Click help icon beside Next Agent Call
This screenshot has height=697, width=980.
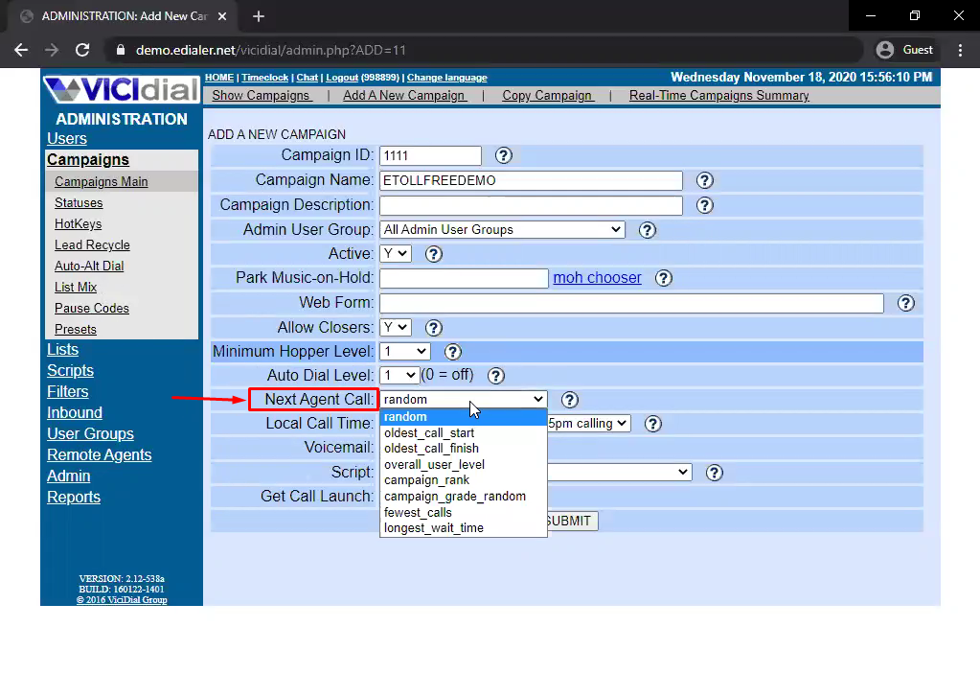pos(569,399)
